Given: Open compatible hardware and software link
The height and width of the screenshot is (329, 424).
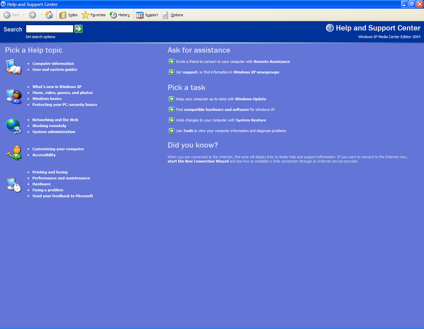Looking at the screenshot, I should tap(216, 110).
